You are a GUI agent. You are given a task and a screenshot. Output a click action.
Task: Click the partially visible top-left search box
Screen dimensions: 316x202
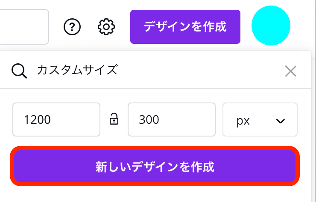click(x=23, y=27)
